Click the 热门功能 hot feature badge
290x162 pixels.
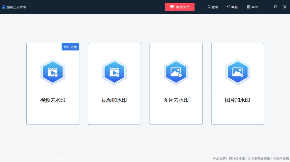(70, 47)
